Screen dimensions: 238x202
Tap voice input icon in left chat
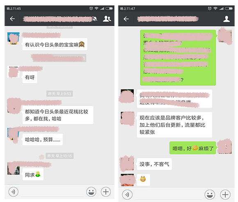click(14, 192)
